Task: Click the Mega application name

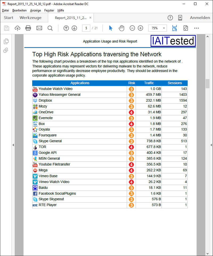Action: (x=43, y=170)
